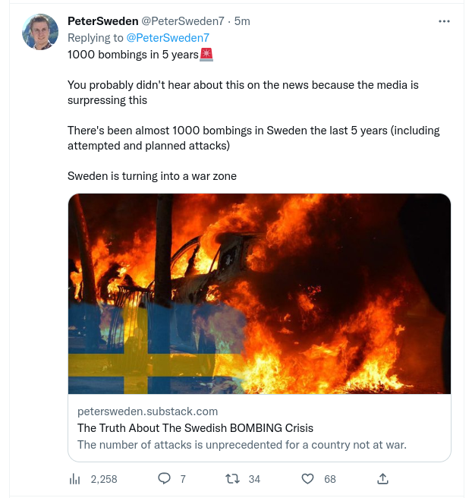This screenshot has width=472, height=498.
Task: Click the card description about unprecedented attacks
Action: tap(242, 445)
